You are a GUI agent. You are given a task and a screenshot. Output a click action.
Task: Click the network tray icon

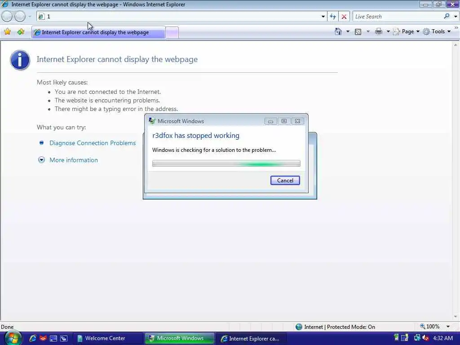(417, 338)
